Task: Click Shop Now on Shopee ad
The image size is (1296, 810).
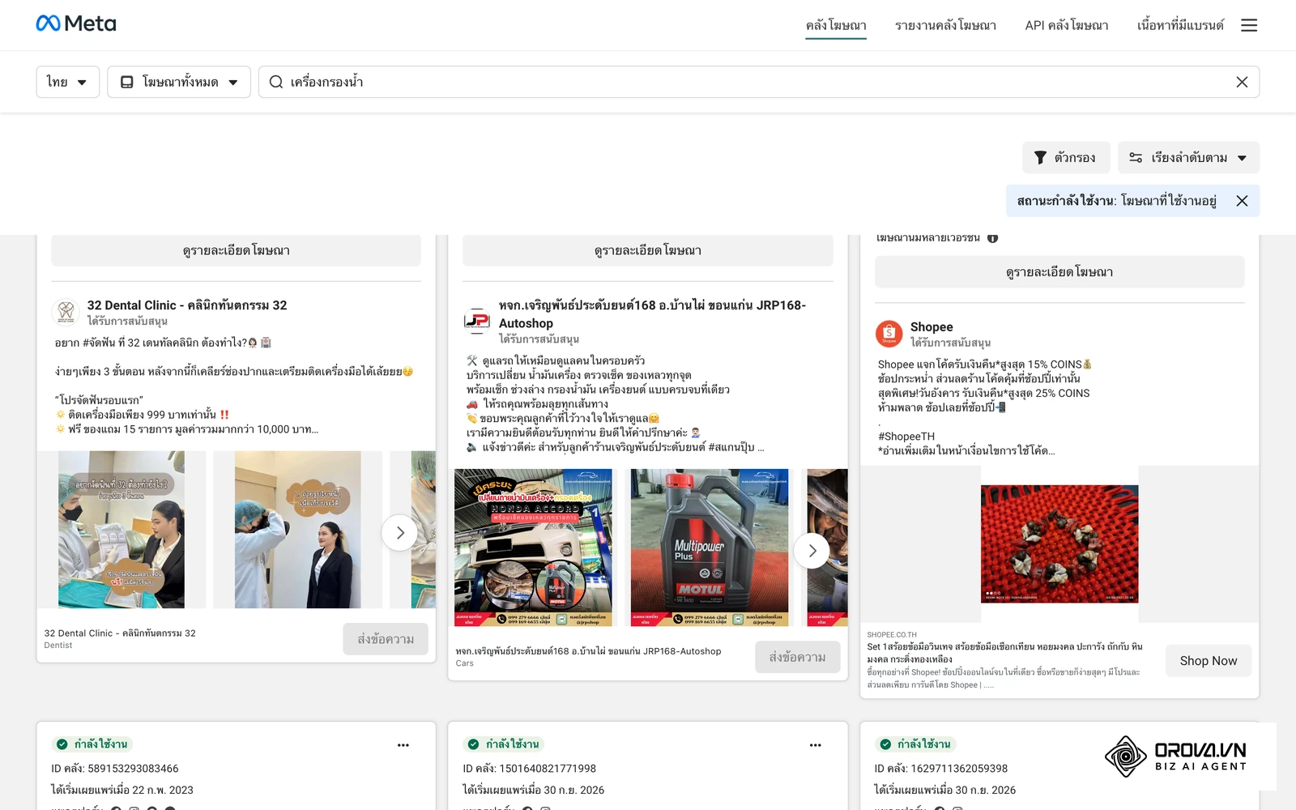Action: pos(1209,661)
